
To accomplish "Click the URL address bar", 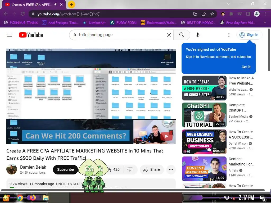I will pyautogui.click(x=111, y=14).
